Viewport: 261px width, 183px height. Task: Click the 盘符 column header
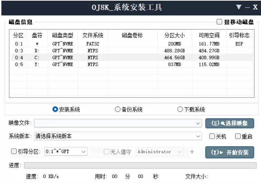point(37,35)
